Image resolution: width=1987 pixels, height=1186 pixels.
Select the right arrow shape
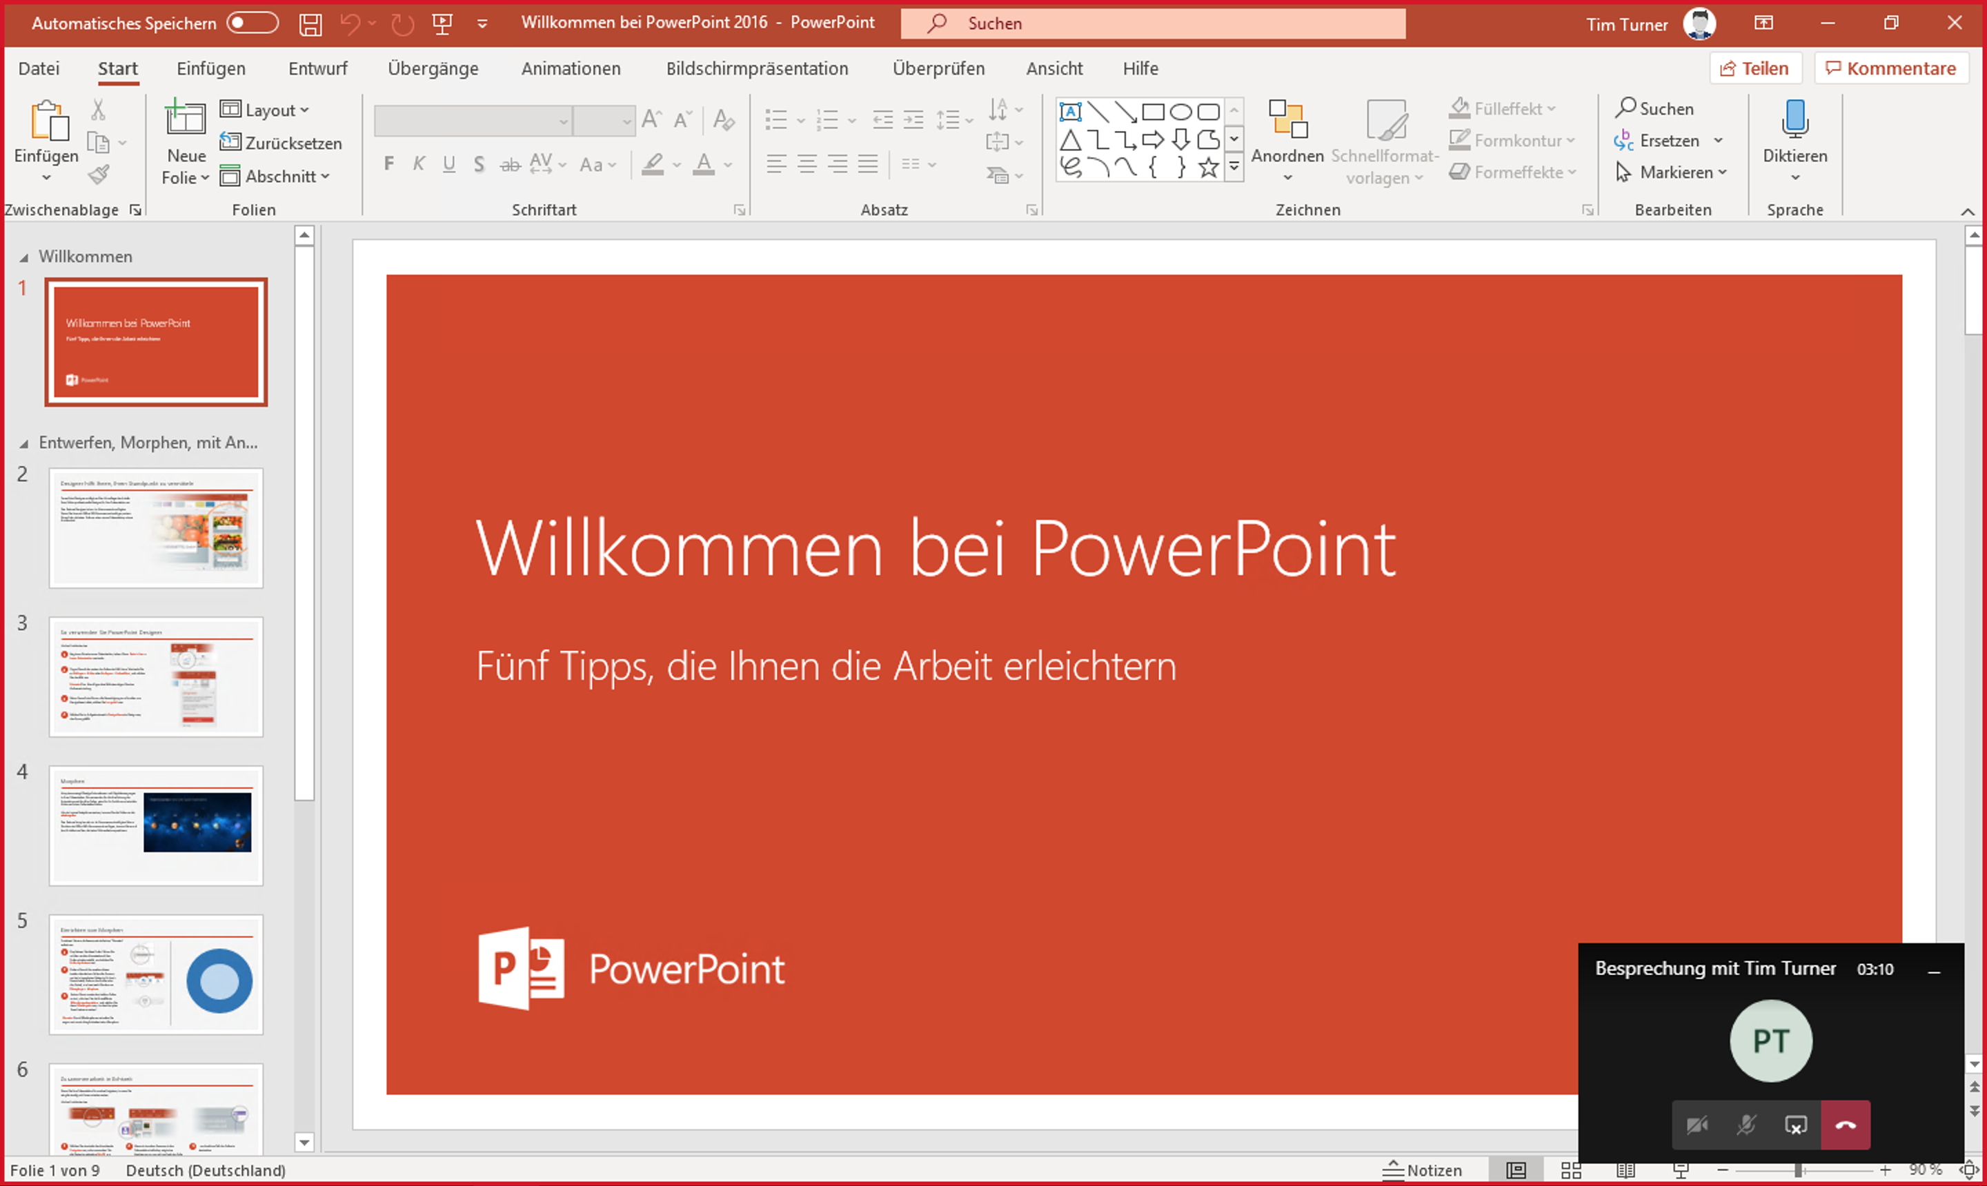pos(1153,140)
